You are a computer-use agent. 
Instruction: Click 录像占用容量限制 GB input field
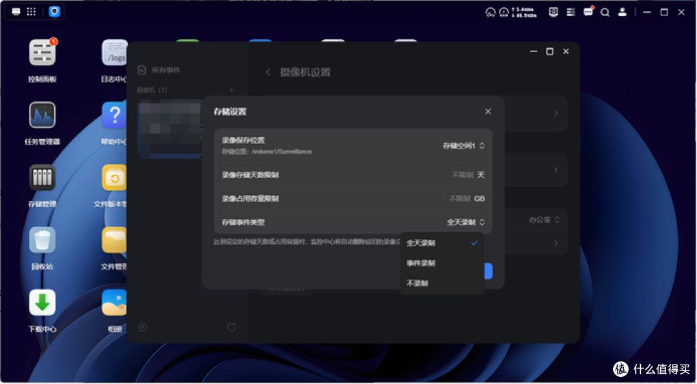pos(460,199)
